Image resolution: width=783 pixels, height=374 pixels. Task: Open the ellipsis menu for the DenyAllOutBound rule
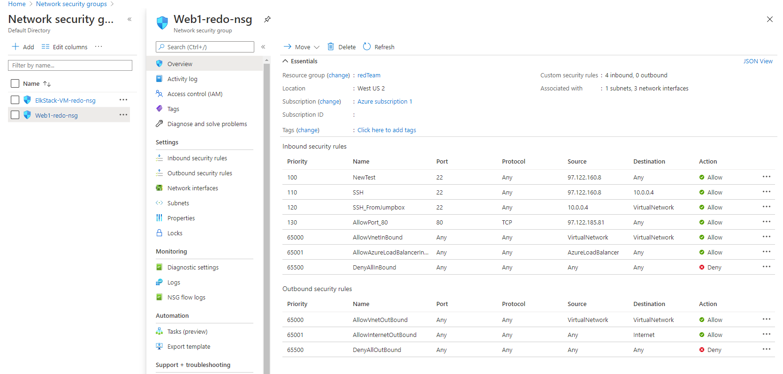767,349
